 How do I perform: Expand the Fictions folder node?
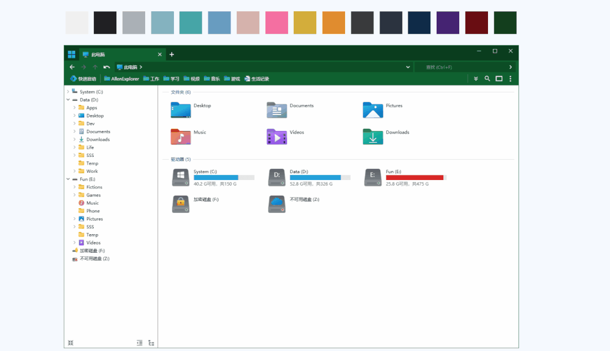(75, 187)
